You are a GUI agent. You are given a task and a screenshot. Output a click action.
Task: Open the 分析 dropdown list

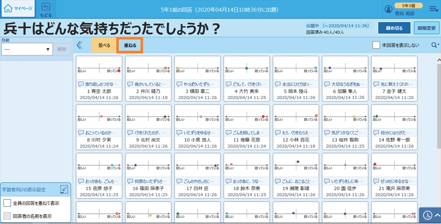coord(28,49)
